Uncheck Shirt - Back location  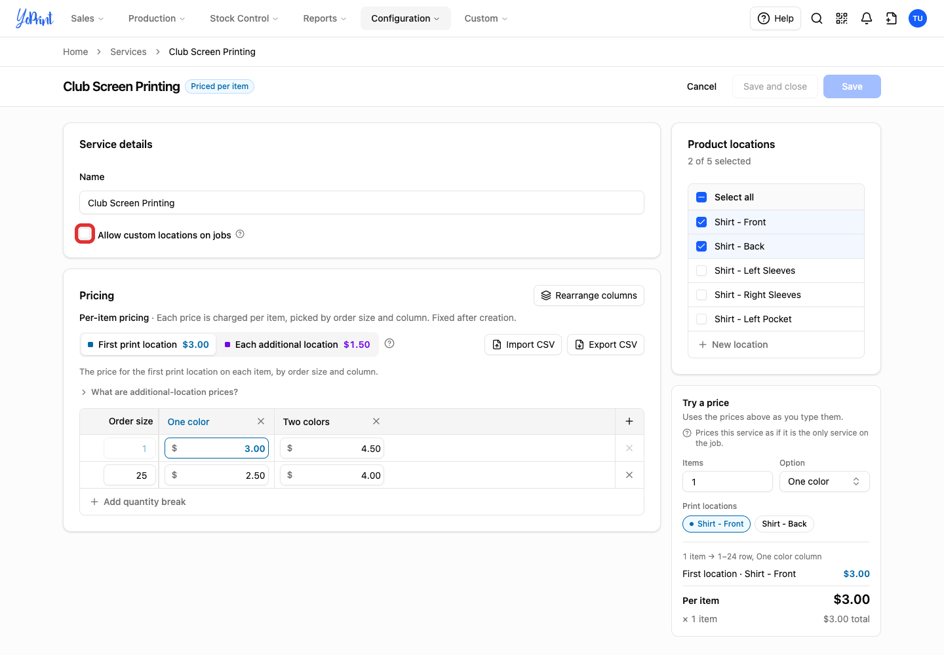[701, 246]
